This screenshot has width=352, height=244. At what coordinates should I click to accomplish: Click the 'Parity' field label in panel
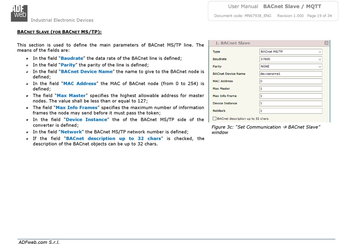click(x=217, y=66)
